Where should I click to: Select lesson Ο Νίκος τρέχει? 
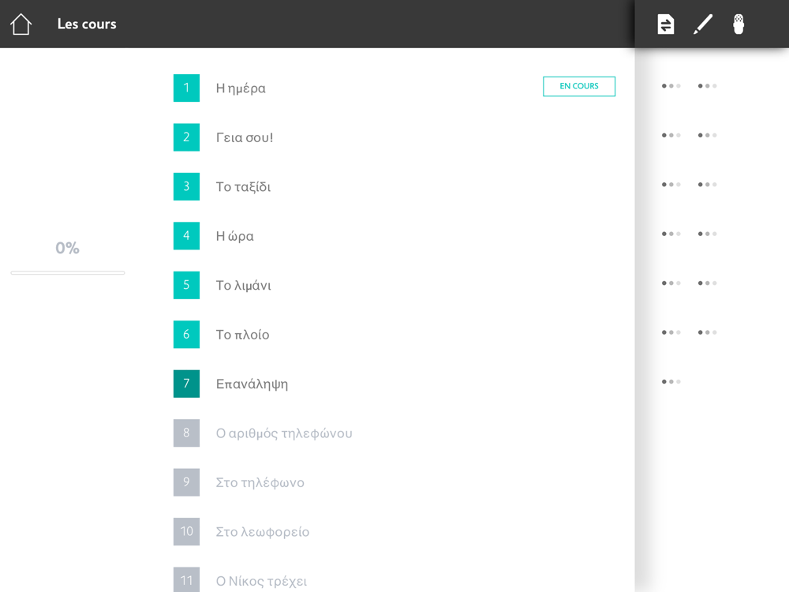pyautogui.click(x=261, y=582)
